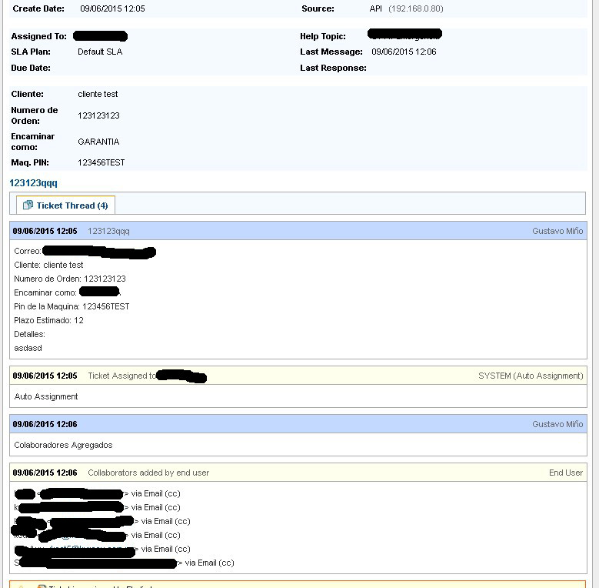Viewport: 599px width, 588px height.
Task: Select the Cliente field value at top
Action: pyautogui.click(x=98, y=94)
